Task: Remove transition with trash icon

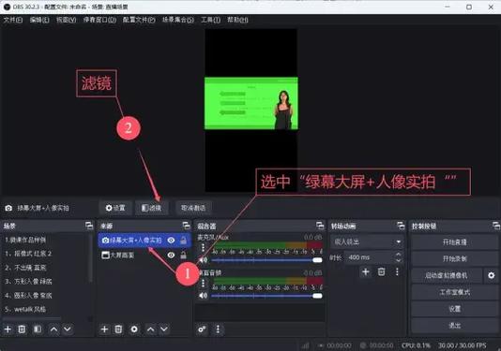Action: click(381, 272)
